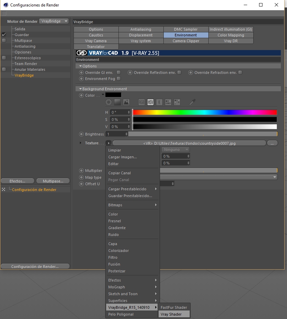Click the Cinema 4D app icon in title bar

pyautogui.click(x=6, y=5)
